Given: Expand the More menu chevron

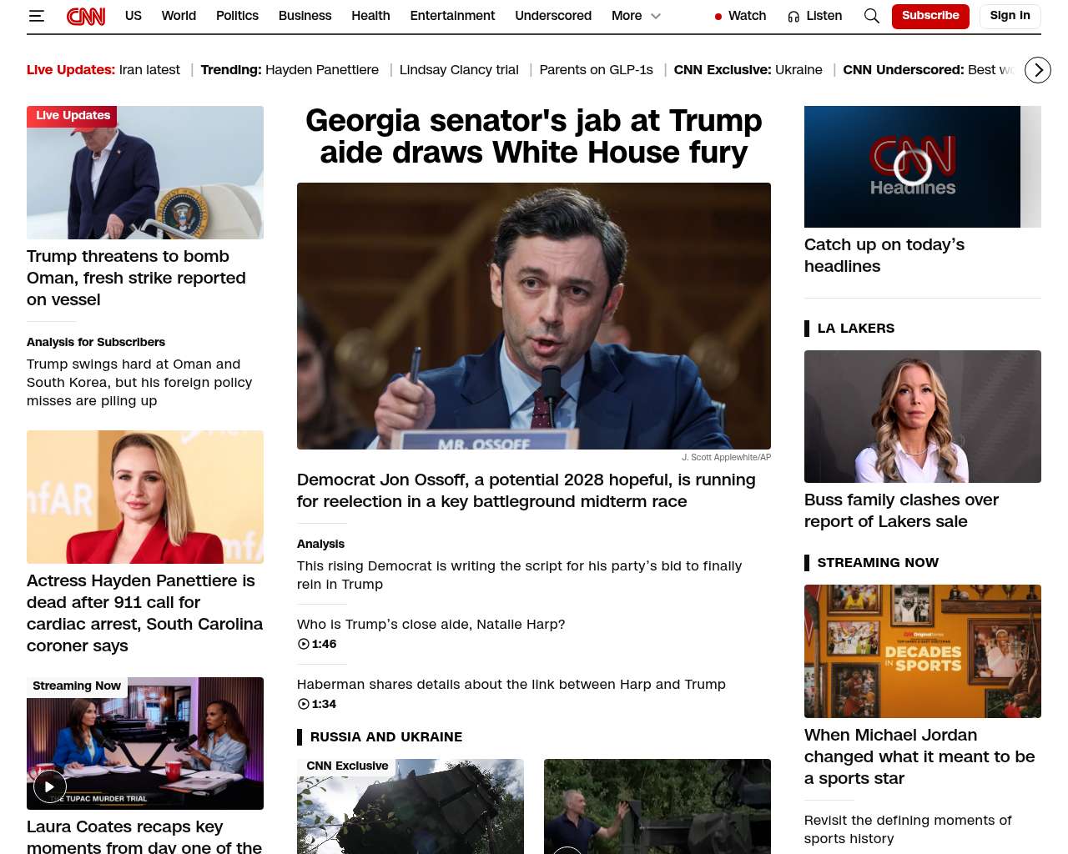Looking at the screenshot, I should click(656, 16).
